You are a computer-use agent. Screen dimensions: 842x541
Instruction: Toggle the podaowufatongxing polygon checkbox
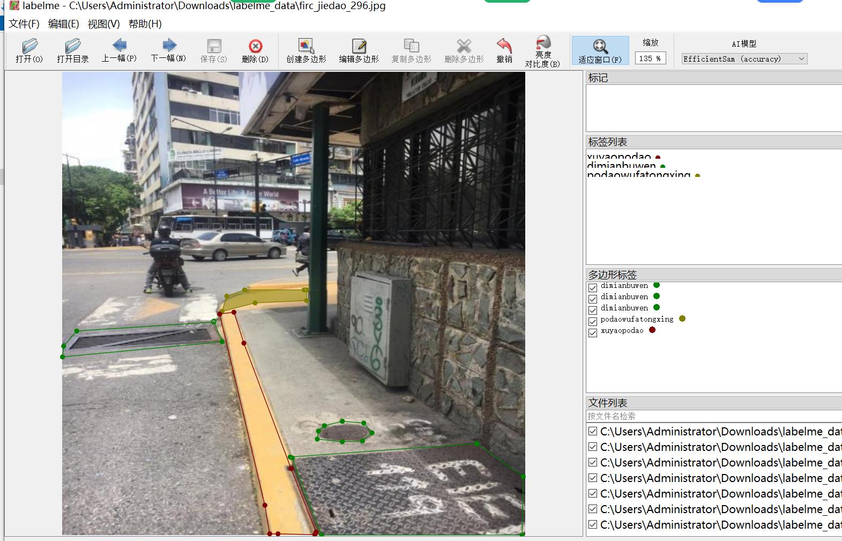(x=593, y=321)
